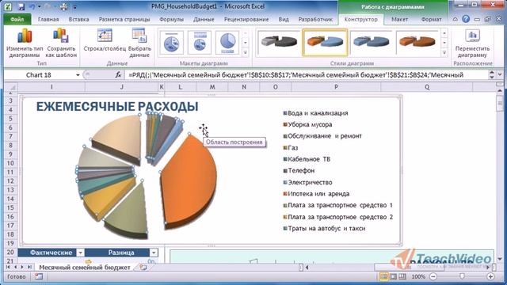Open the Excel Help question mark icon
The height and width of the screenshot is (285, 507).
[466, 19]
